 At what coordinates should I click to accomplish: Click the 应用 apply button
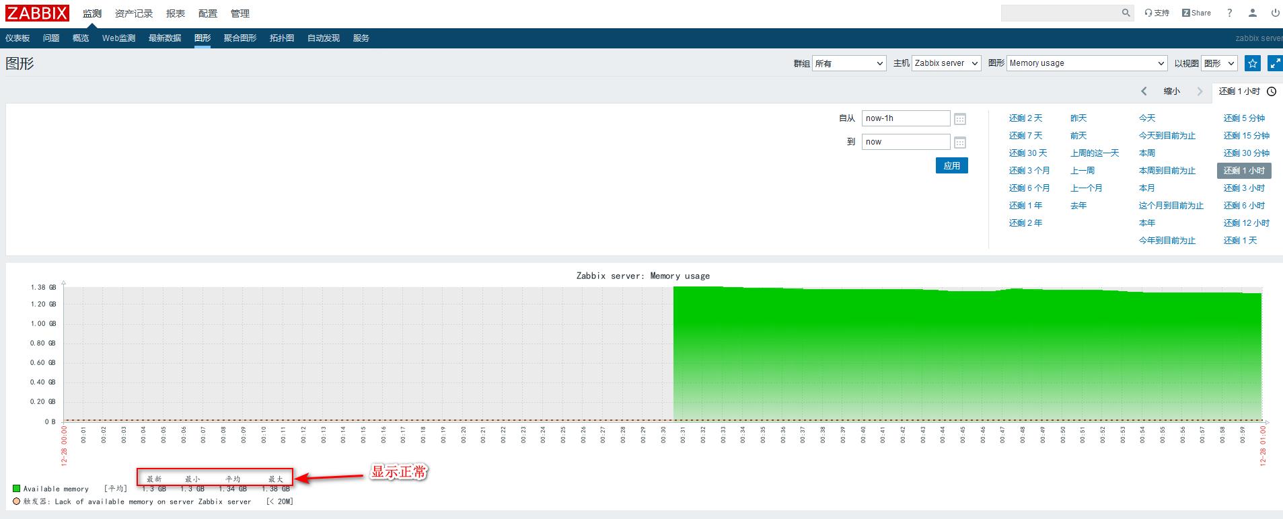[x=952, y=165]
